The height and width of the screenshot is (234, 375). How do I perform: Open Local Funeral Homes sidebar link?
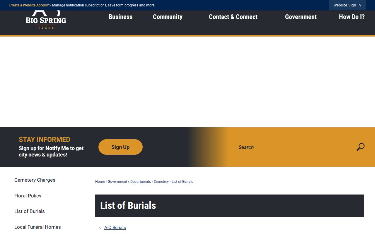coord(37,227)
